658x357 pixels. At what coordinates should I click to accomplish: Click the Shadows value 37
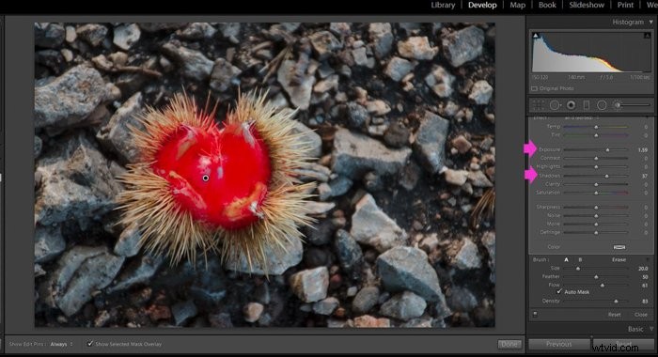pos(645,177)
